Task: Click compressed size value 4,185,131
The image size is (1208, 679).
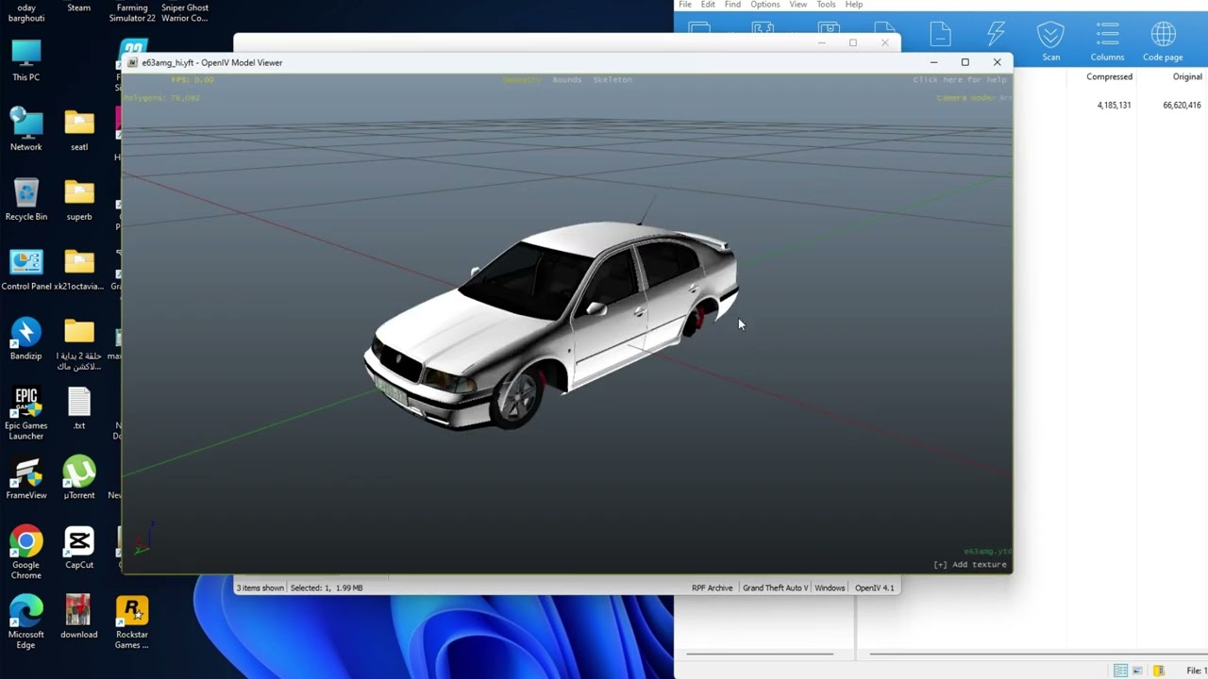Action: pyautogui.click(x=1114, y=106)
